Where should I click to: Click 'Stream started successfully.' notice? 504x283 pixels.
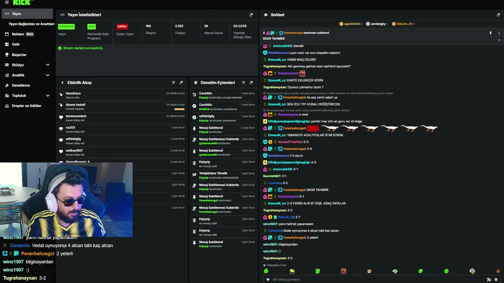click(80, 48)
